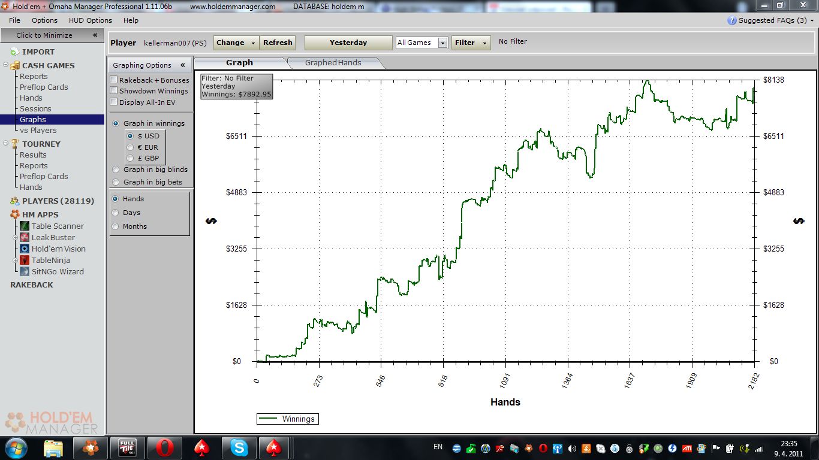The width and height of the screenshot is (819, 460).
Task: Collapse the Graphing Options panel
Action: [182, 65]
